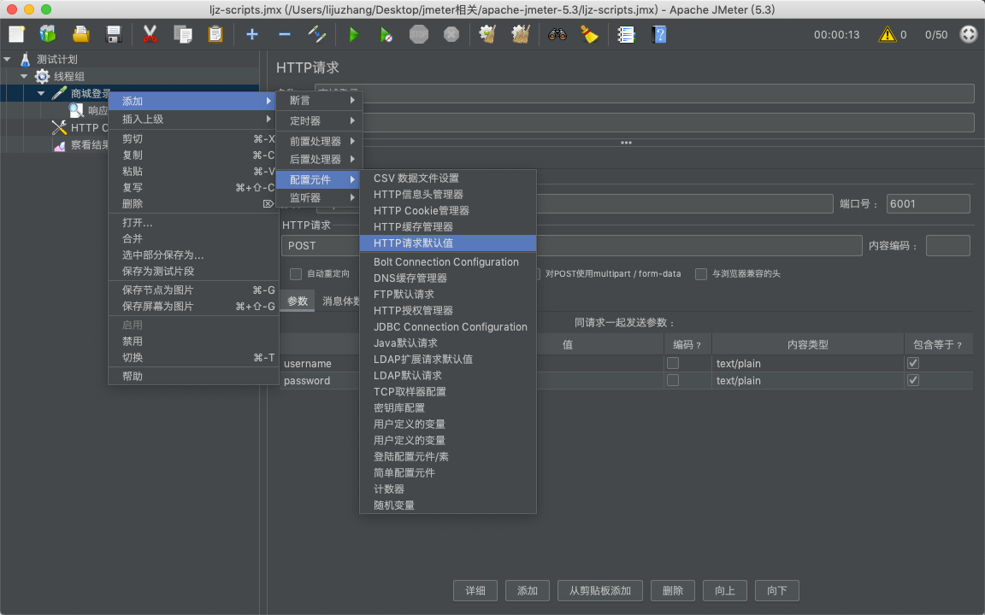985x615 pixels.
Task: Choose HTTP Cookie管理器 menu item
Action: point(448,211)
